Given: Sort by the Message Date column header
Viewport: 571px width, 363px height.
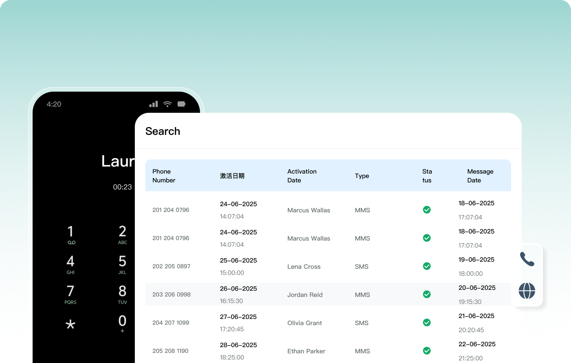Looking at the screenshot, I should pos(480,176).
